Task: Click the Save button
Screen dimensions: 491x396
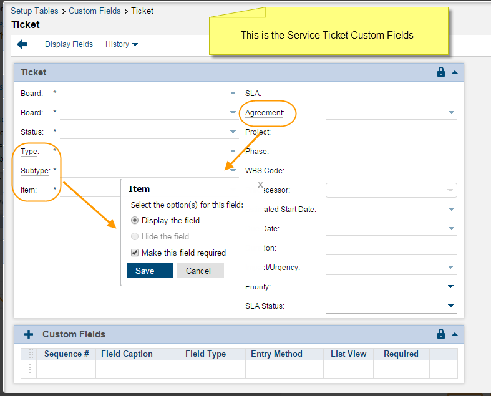Action: coord(149,271)
